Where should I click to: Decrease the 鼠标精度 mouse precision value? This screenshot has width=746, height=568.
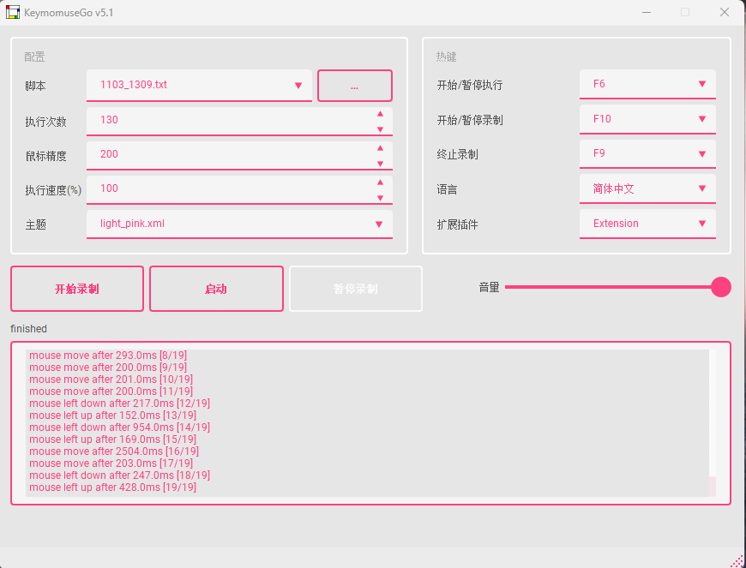point(380,164)
